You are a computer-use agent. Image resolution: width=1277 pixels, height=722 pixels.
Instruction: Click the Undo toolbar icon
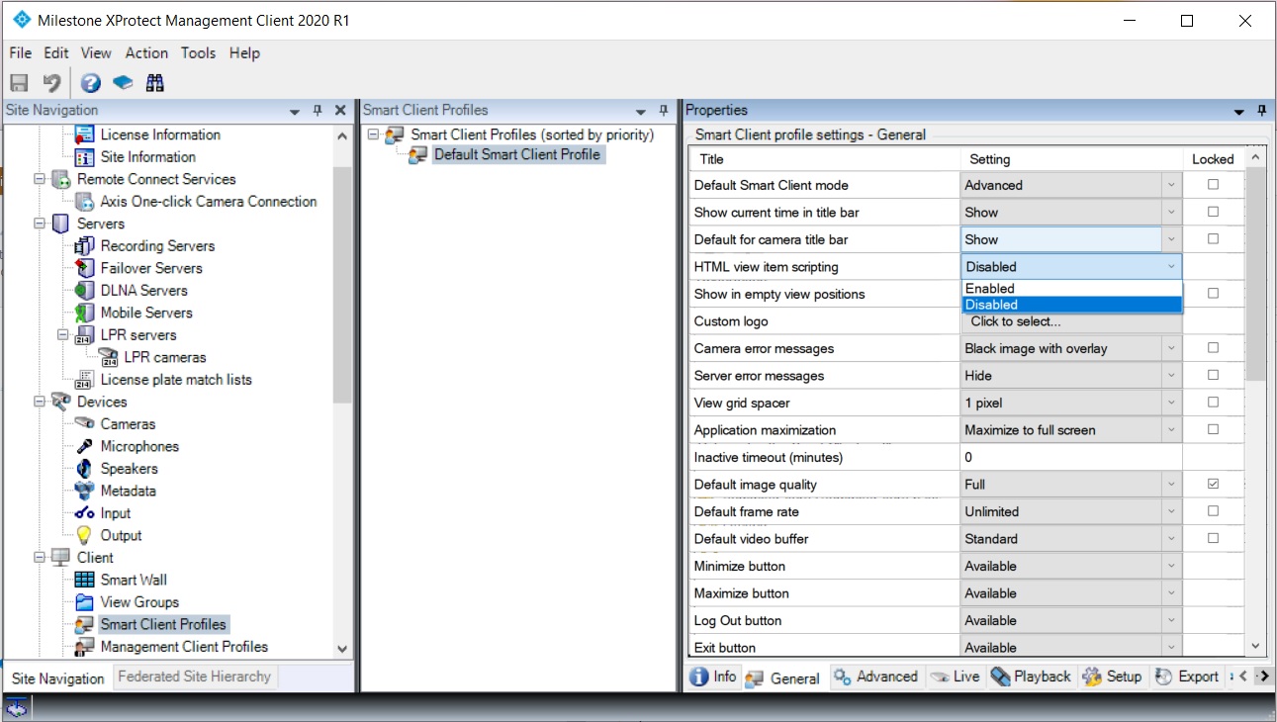50,83
